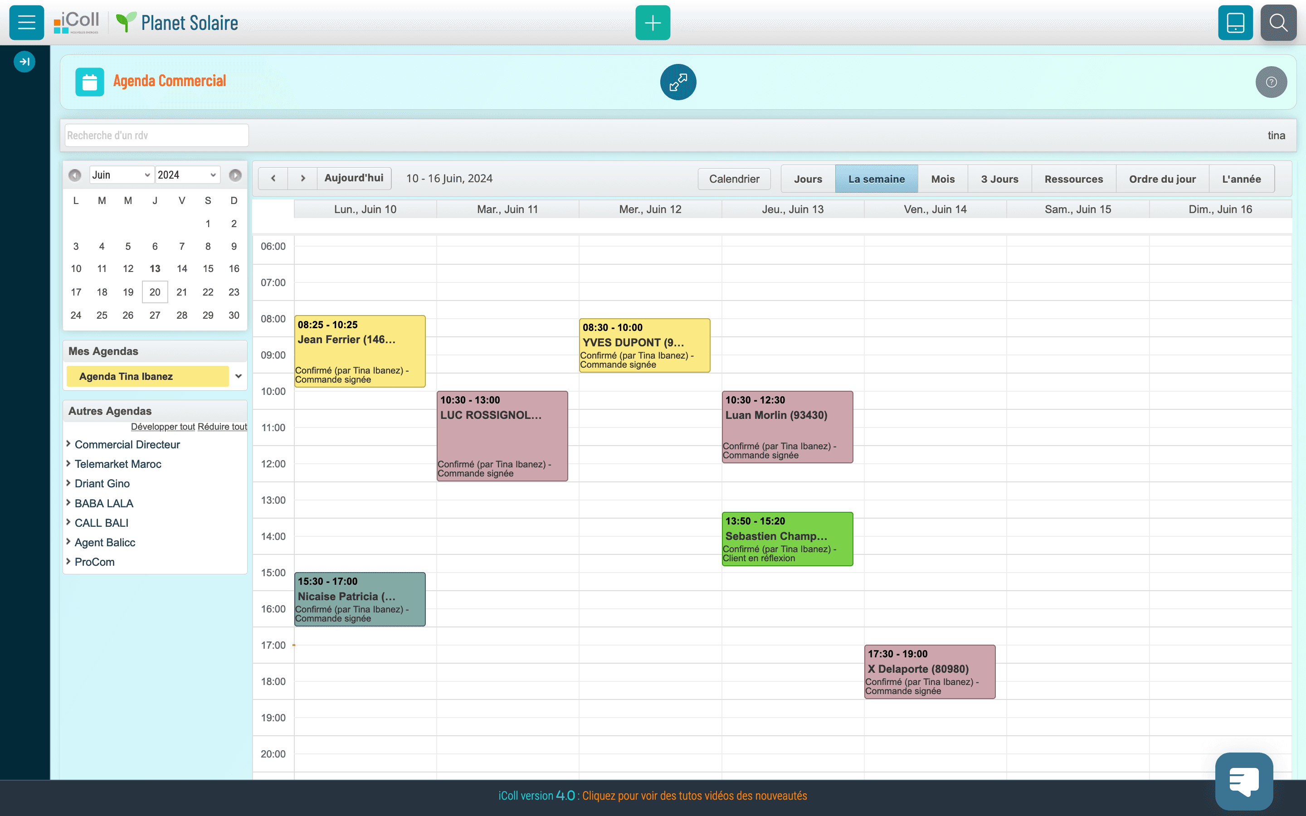1306x816 pixels.
Task: Click the Dim., Juin 16 column header
Action: tap(1220, 209)
